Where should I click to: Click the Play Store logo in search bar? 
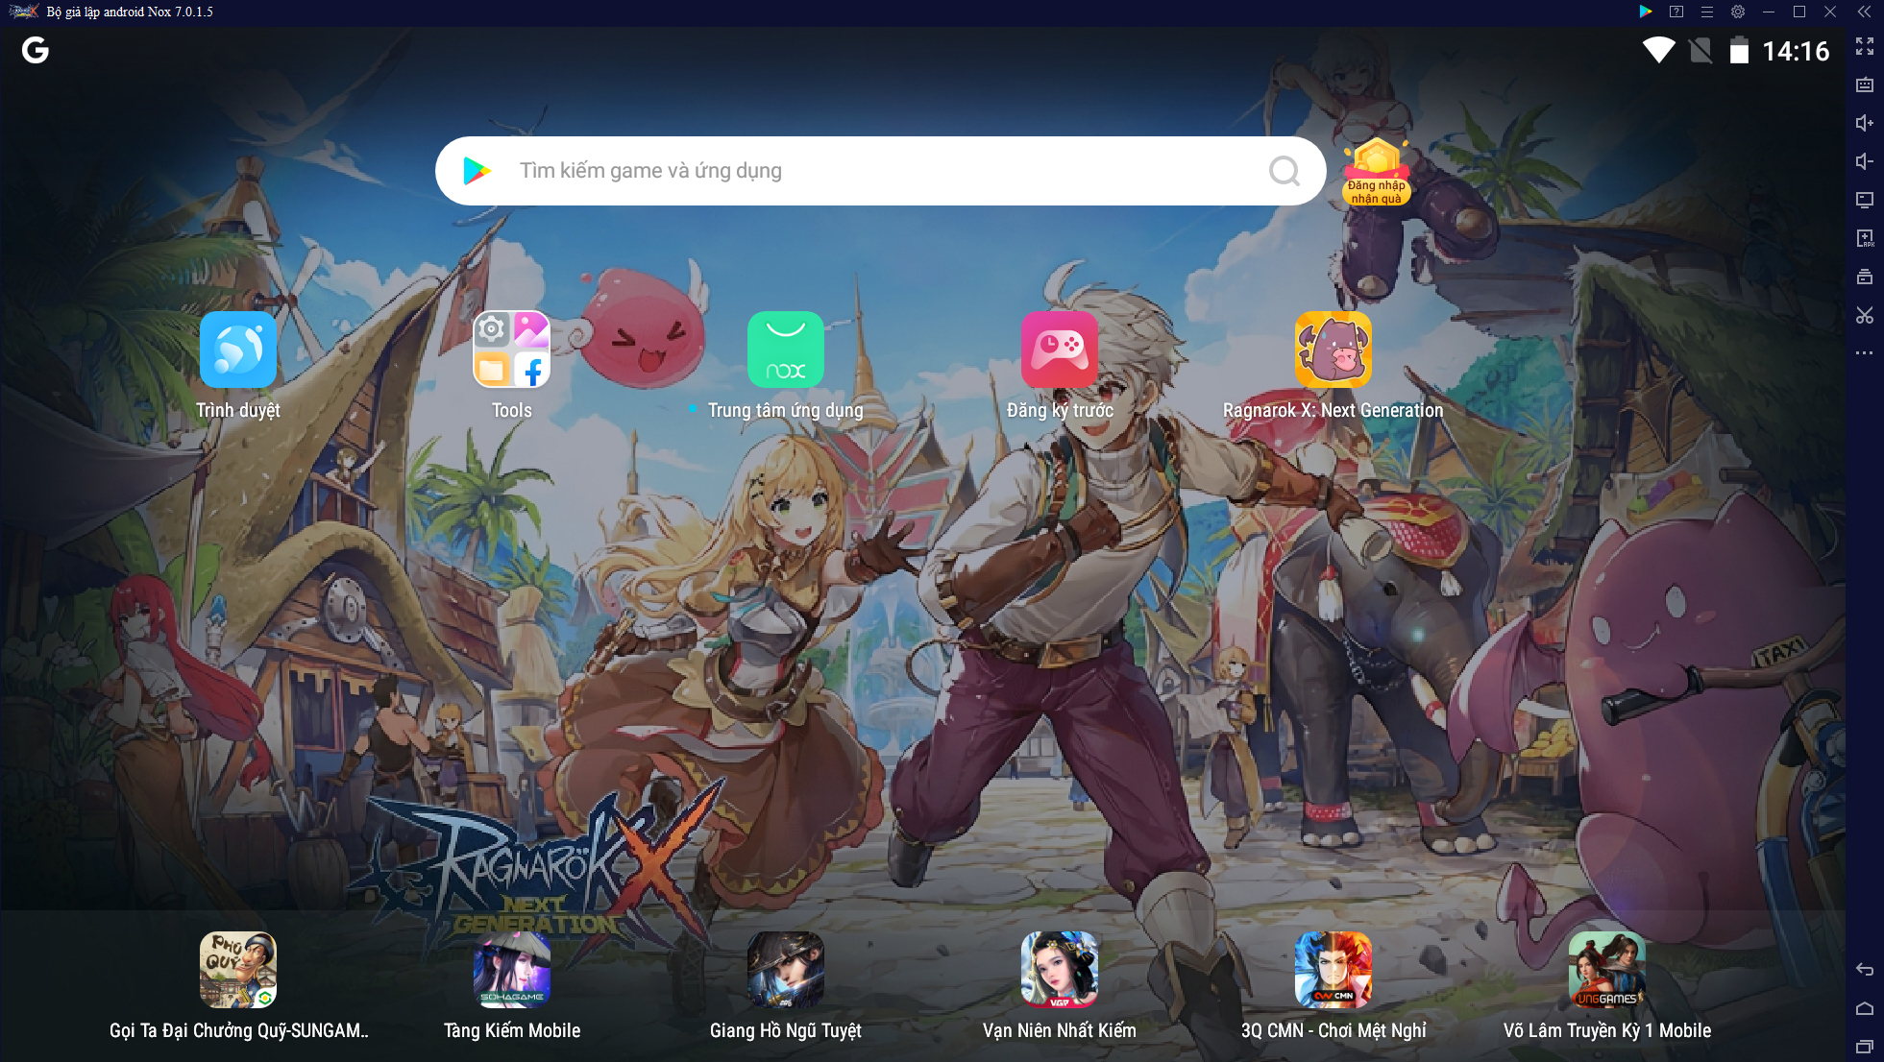point(477,171)
